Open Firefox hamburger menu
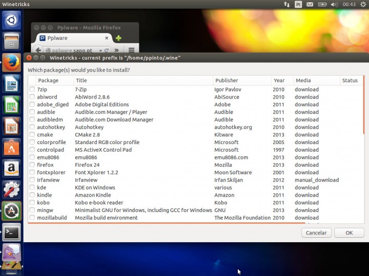 point(131,50)
